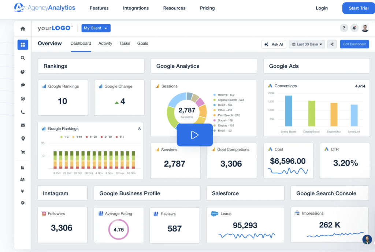The width and height of the screenshot is (375, 252).
Task: Open the chat support avatar bubble
Action: click(367, 239)
